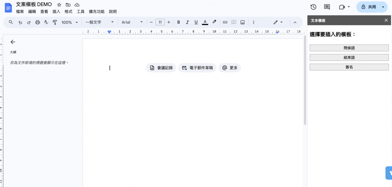Viewport: 392px width, 187px height.
Task: Click the move-to-folder icon
Action: (68, 5)
